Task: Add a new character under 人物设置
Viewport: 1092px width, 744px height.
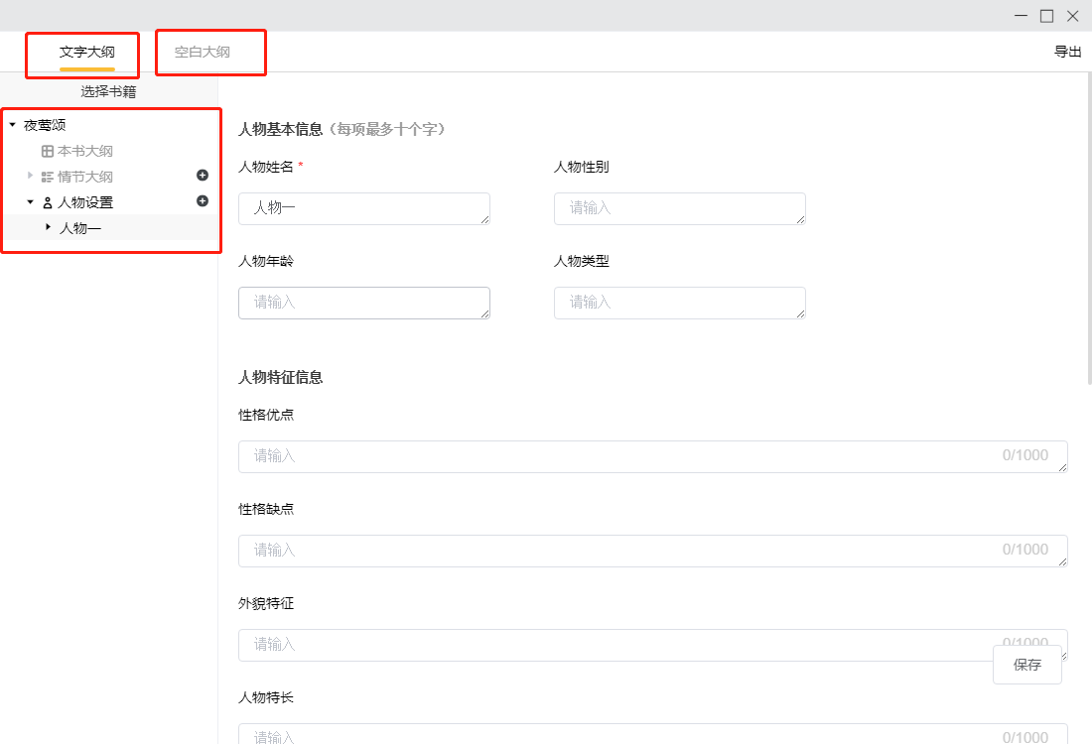Action: (x=203, y=201)
